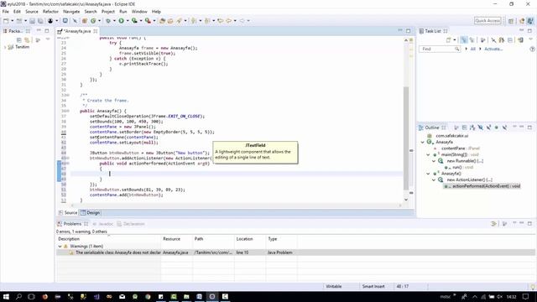Click the Run with Coverage toolbar icon
This screenshot has width=537, height=302.
click(134, 21)
